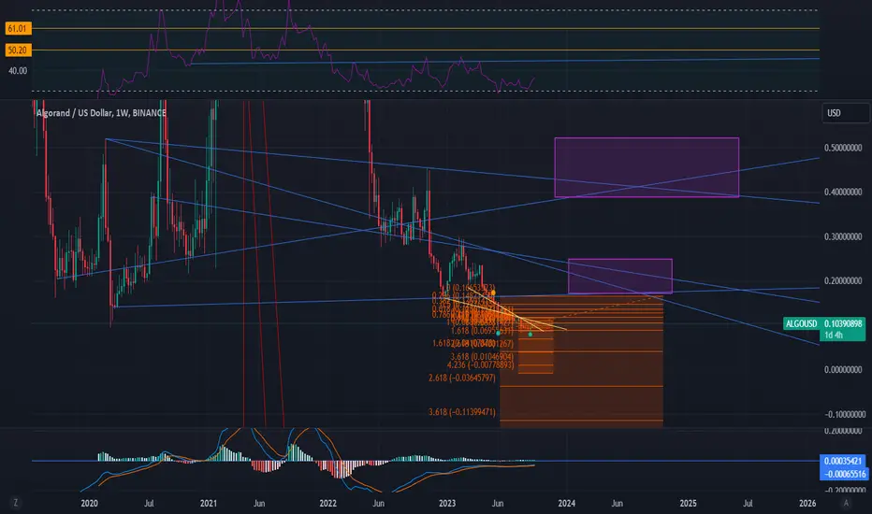Click the 2024 time axis label
This screenshot has width=872, height=514.
point(567,503)
